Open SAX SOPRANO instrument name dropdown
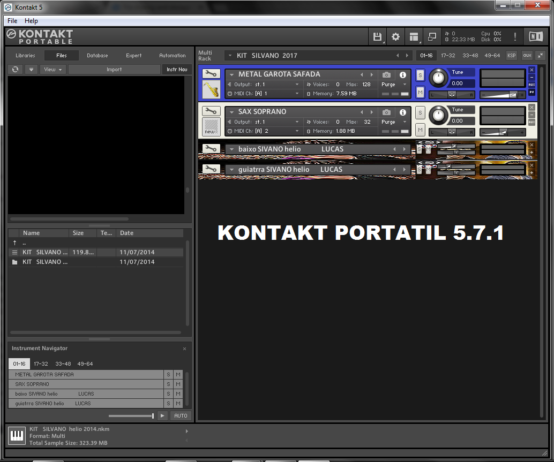Image resolution: width=554 pixels, height=462 pixels. 232,112
